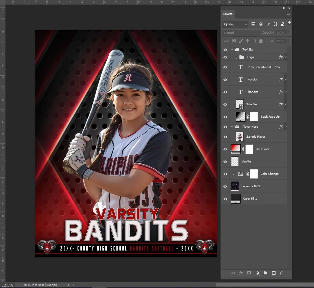Create a new layer plus icon
The image size is (314, 288).
pos(274,273)
